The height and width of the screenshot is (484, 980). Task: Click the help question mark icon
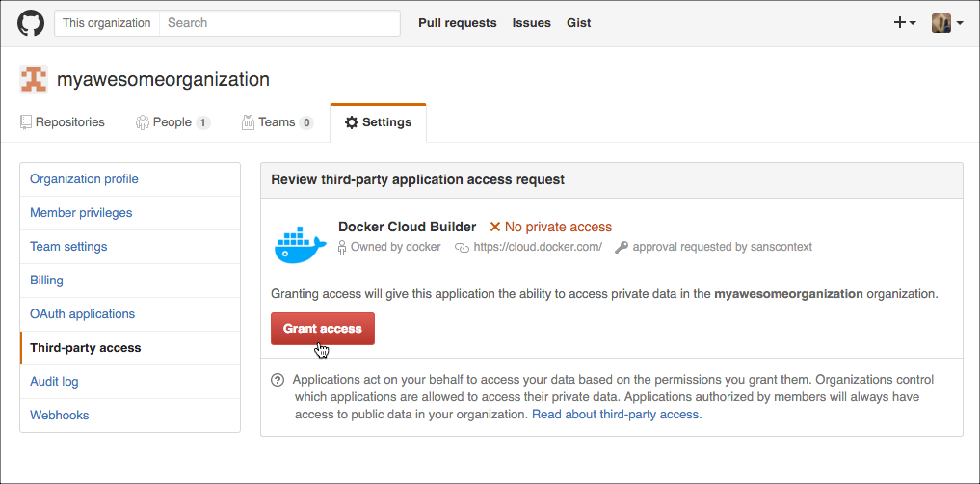(278, 380)
